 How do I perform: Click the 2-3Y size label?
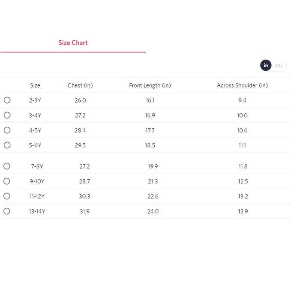(35, 100)
